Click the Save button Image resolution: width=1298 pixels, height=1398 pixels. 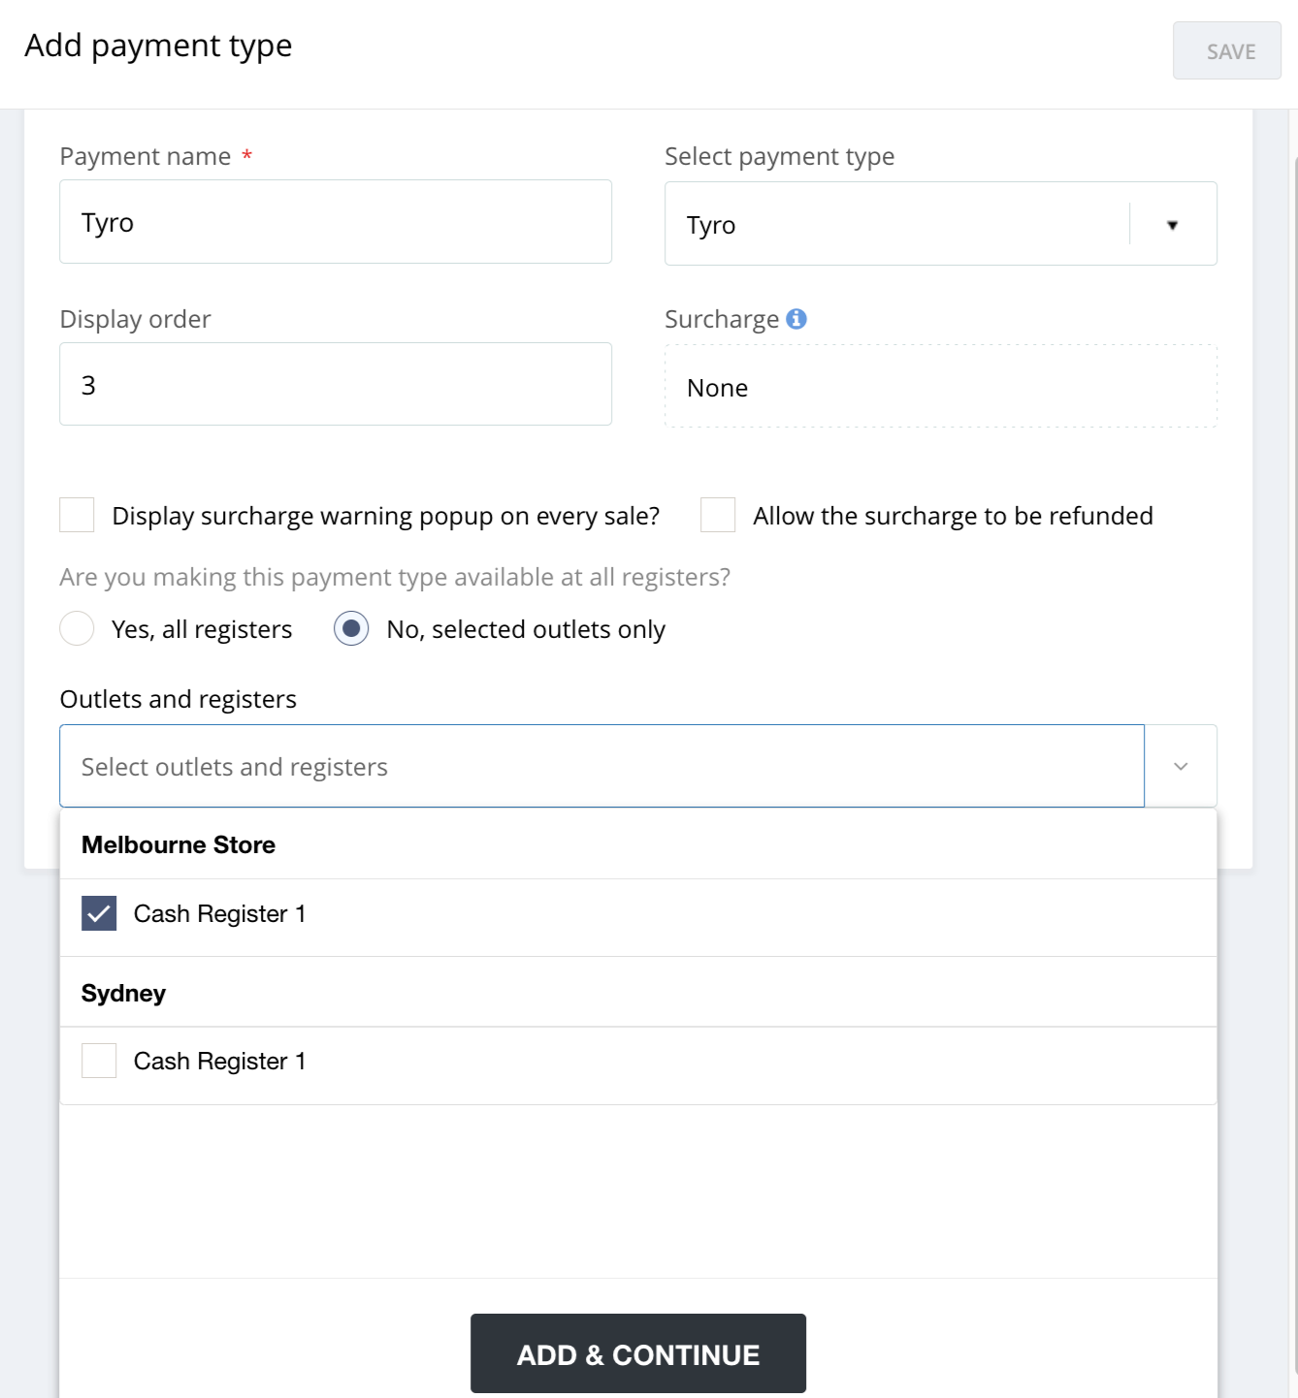1226,51
